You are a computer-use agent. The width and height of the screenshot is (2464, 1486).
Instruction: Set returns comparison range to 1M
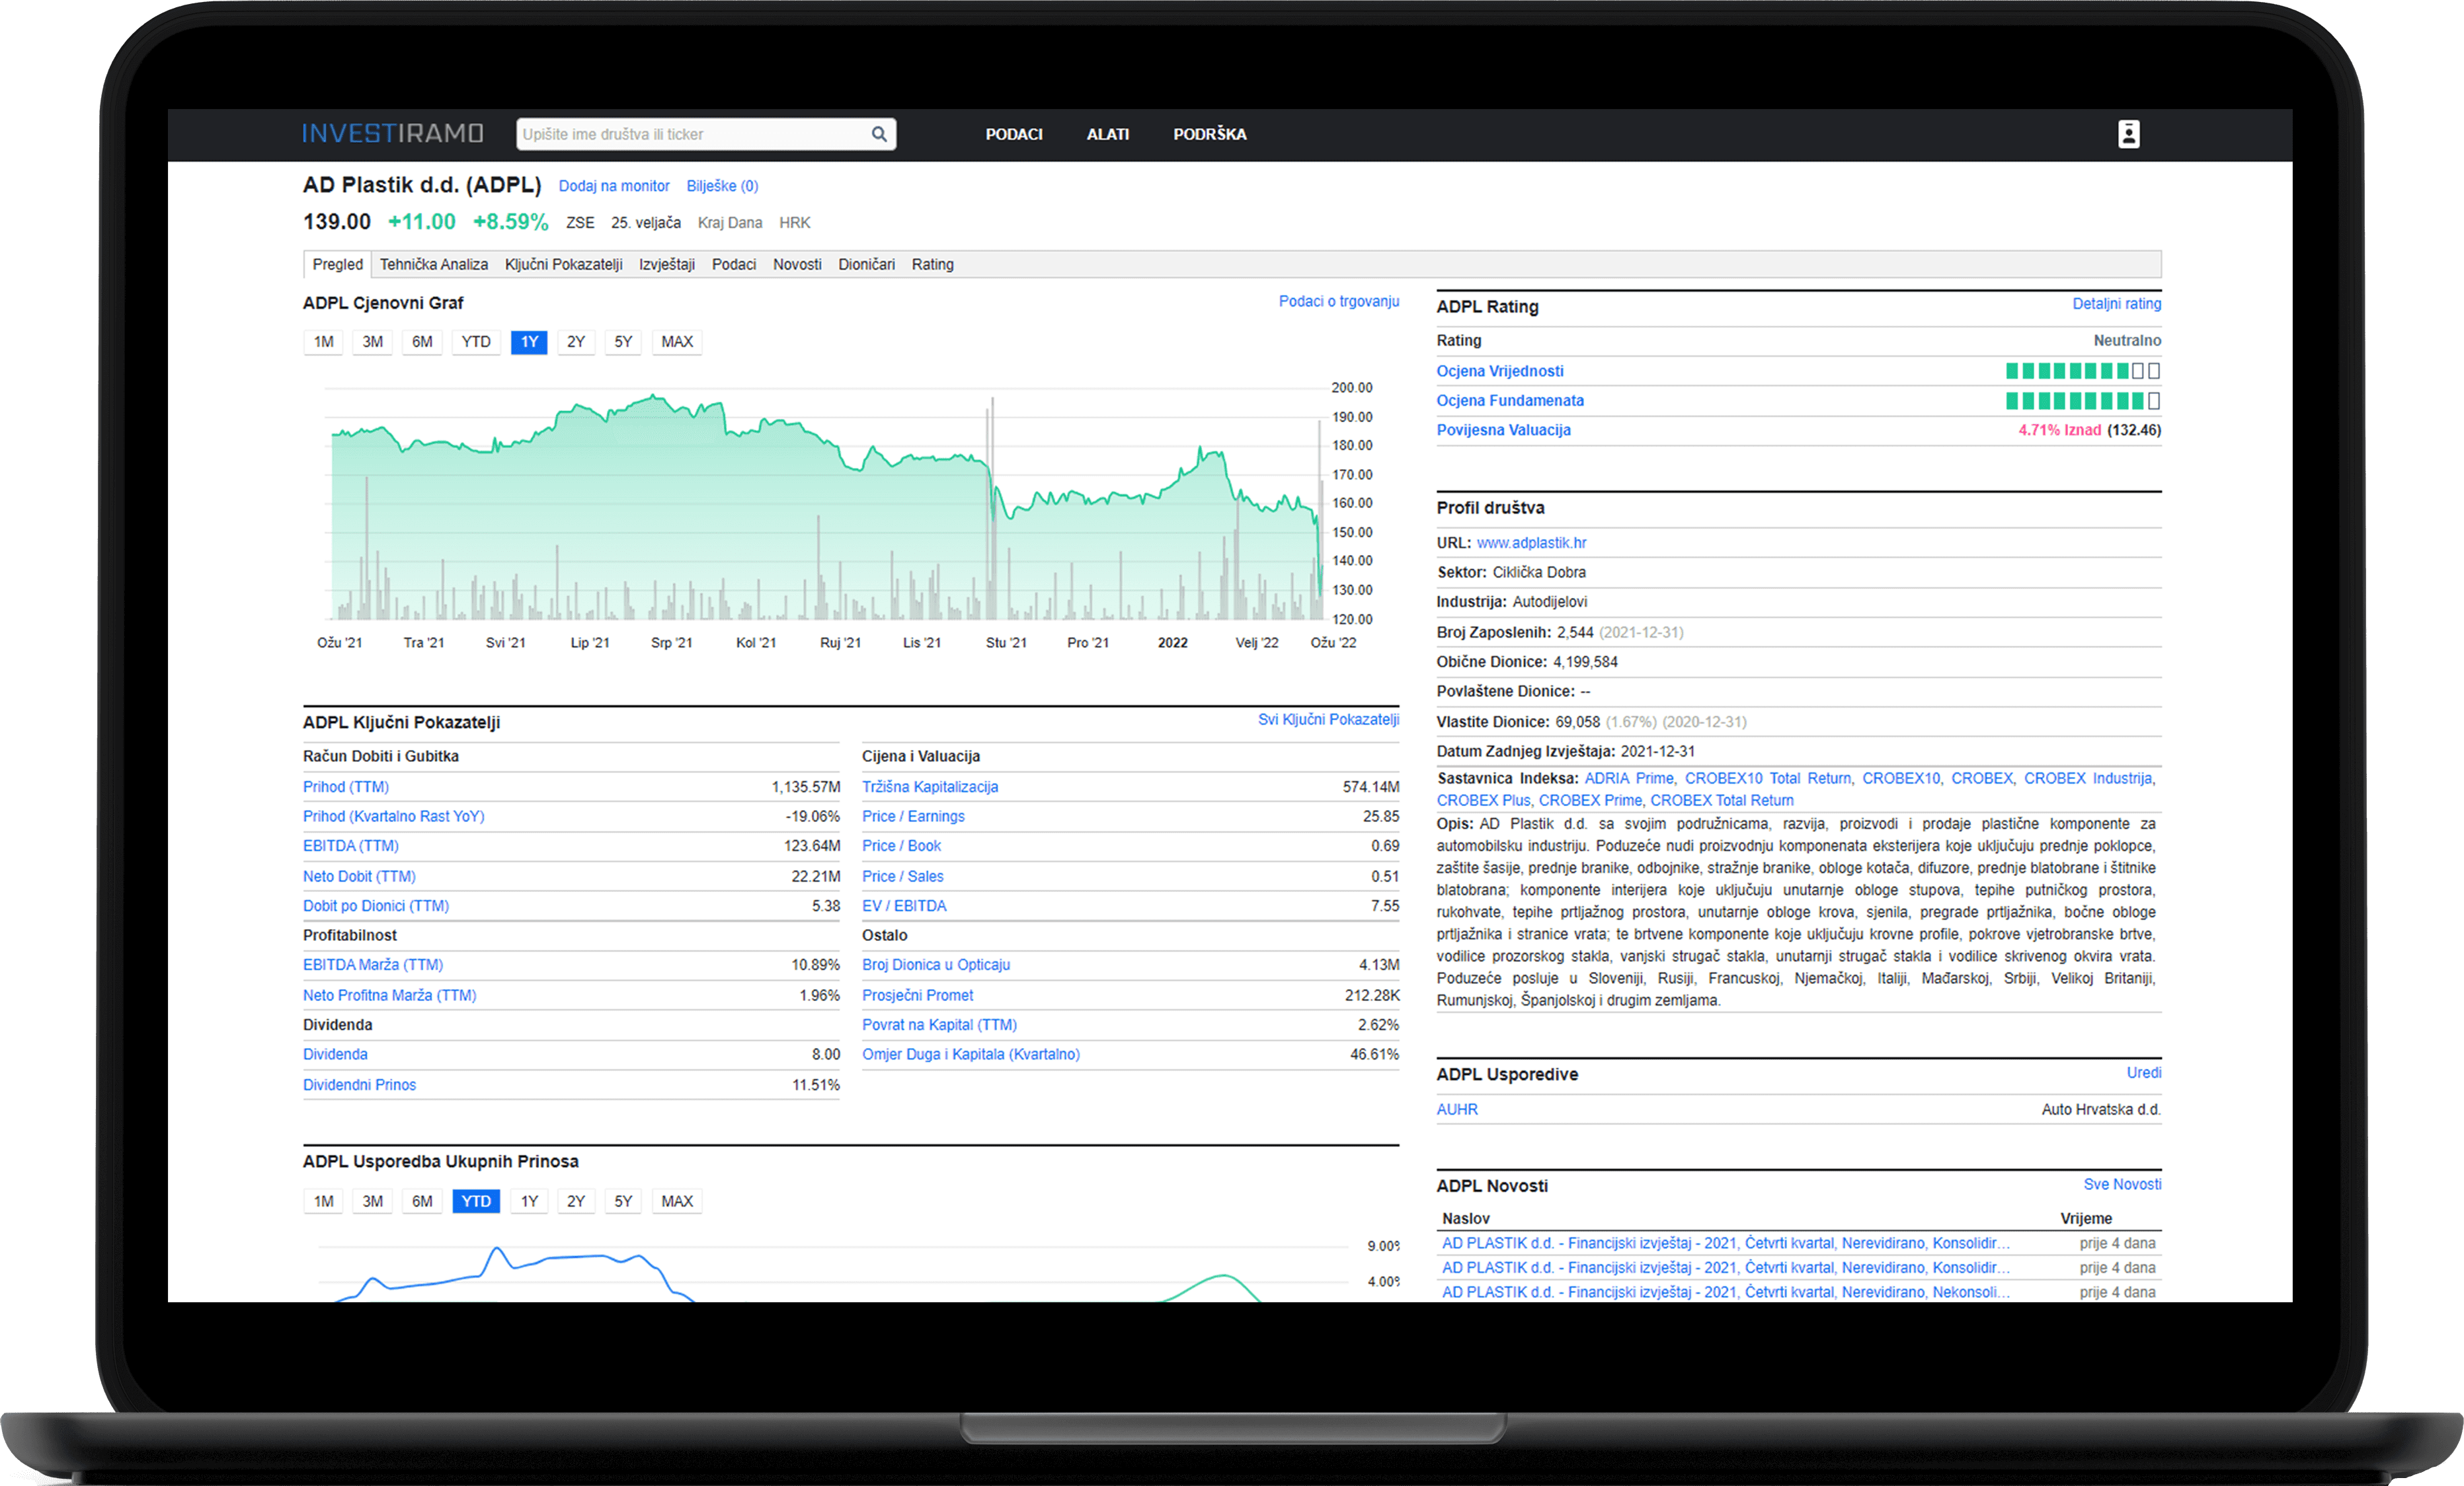click(x=323, y=1201)
